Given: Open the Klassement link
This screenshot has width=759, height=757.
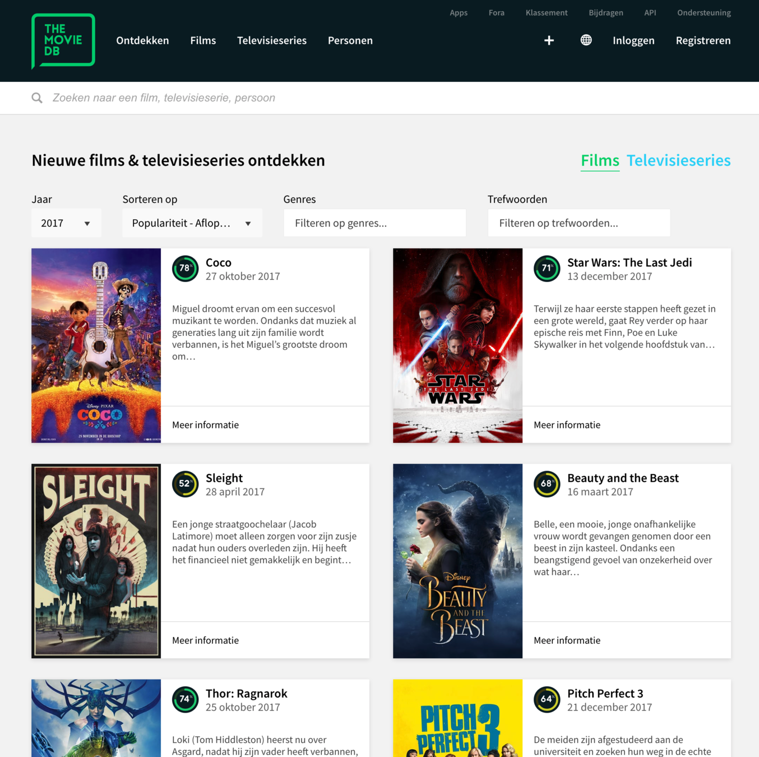Looking at the screenshot, I should 547,13.
